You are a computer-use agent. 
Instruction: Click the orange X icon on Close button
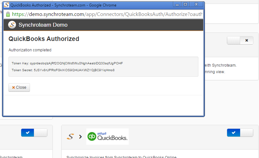point(14,87)
